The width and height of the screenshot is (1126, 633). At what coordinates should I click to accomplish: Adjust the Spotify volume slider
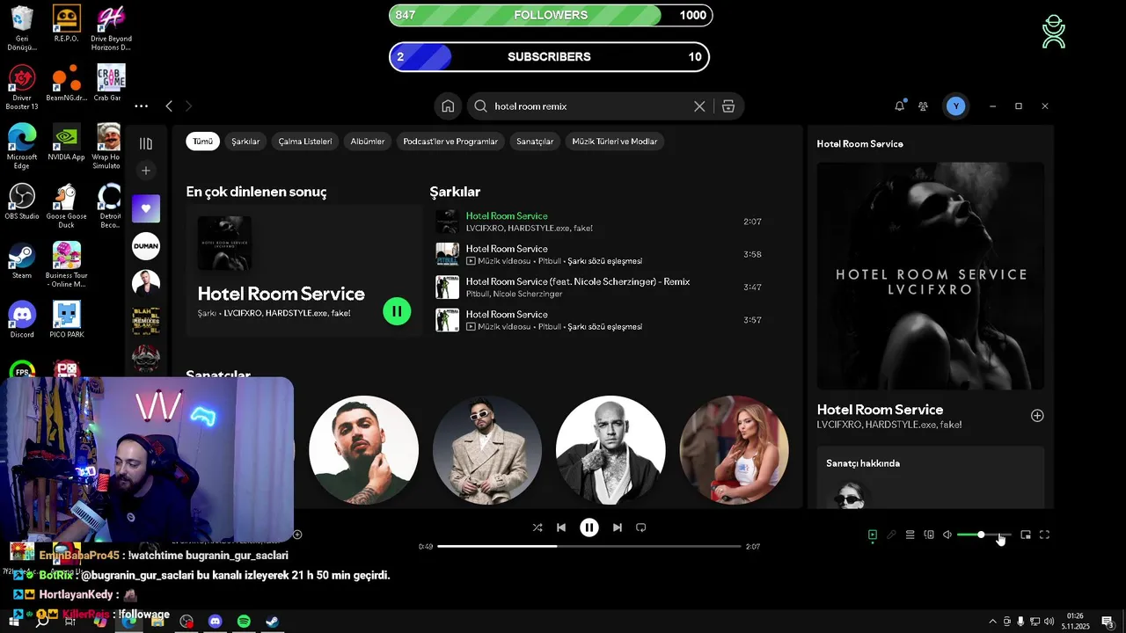[983, 535]
